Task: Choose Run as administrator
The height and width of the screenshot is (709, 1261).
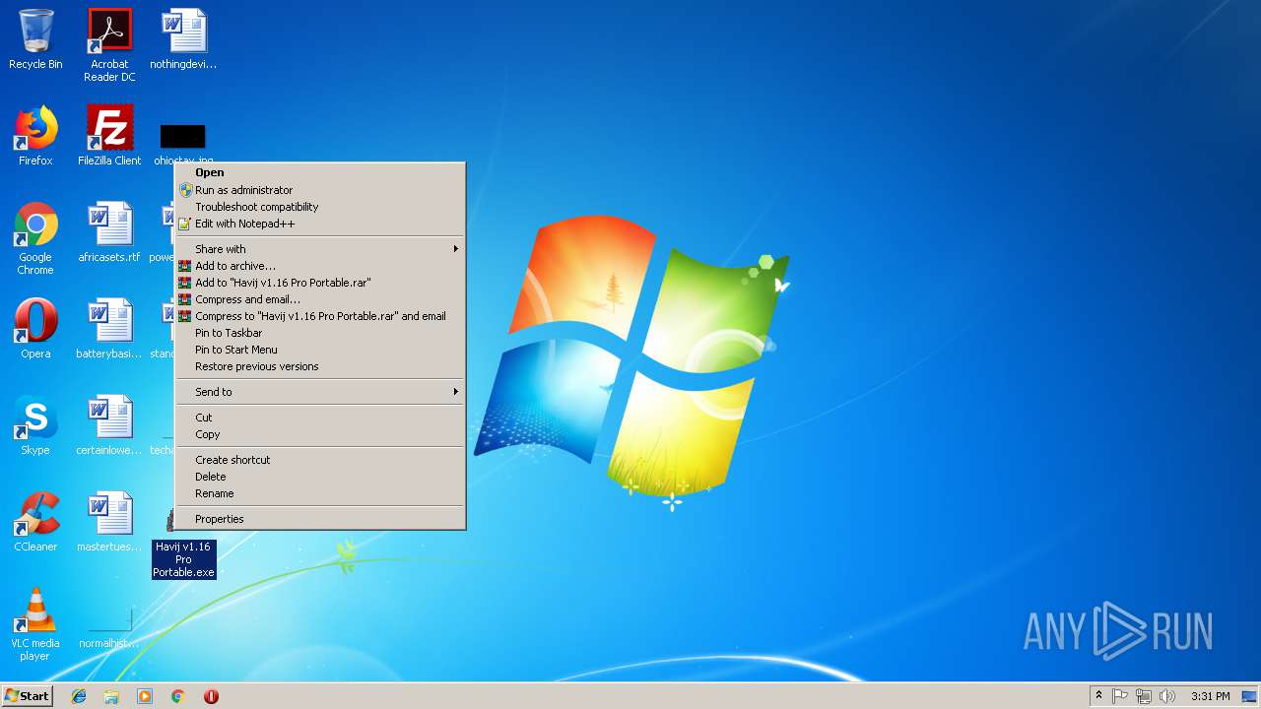Action: coord(319,190)
